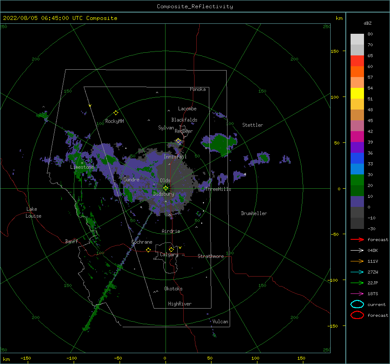
Task: Click the Drumheller town label
Action: point(254,213)
